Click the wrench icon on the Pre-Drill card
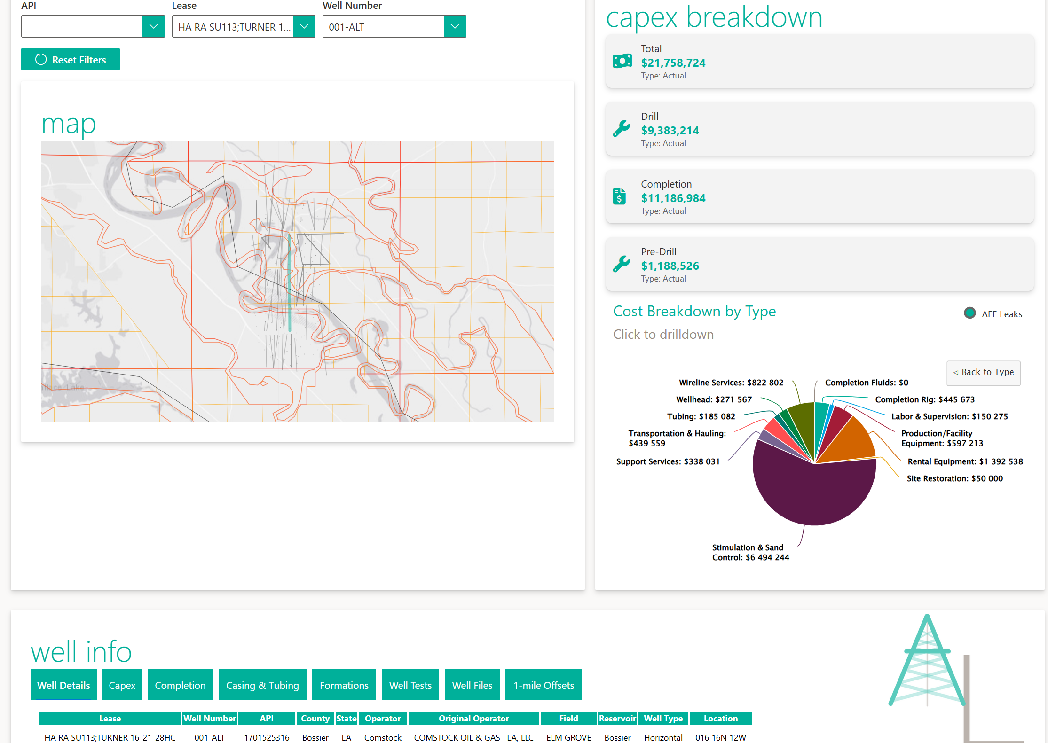Screen dimensions: 1048x743 (x=621, y=264)
